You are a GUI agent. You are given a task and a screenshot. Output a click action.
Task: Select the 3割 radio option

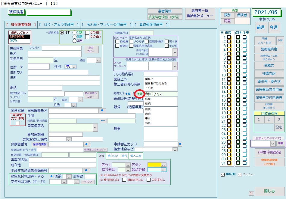pyautogui.click(x=74, y=41)
